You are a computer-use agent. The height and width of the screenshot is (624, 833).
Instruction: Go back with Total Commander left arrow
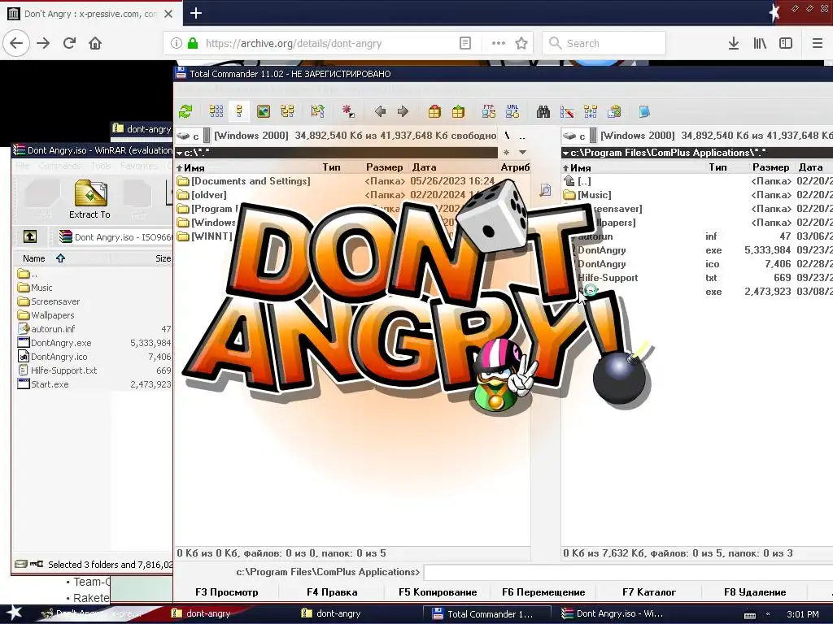click(380, 111)
